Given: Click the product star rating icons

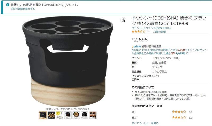Looking at the screenshot, I should point(139,31).
